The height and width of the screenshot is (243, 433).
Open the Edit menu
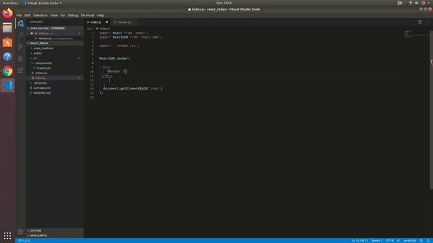[27, 16]
